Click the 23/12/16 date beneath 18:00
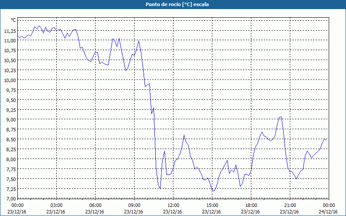346x216 pixels. coord(250,212)
